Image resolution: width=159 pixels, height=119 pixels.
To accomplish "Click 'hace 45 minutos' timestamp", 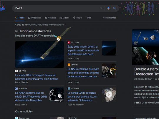I will 76,105.
